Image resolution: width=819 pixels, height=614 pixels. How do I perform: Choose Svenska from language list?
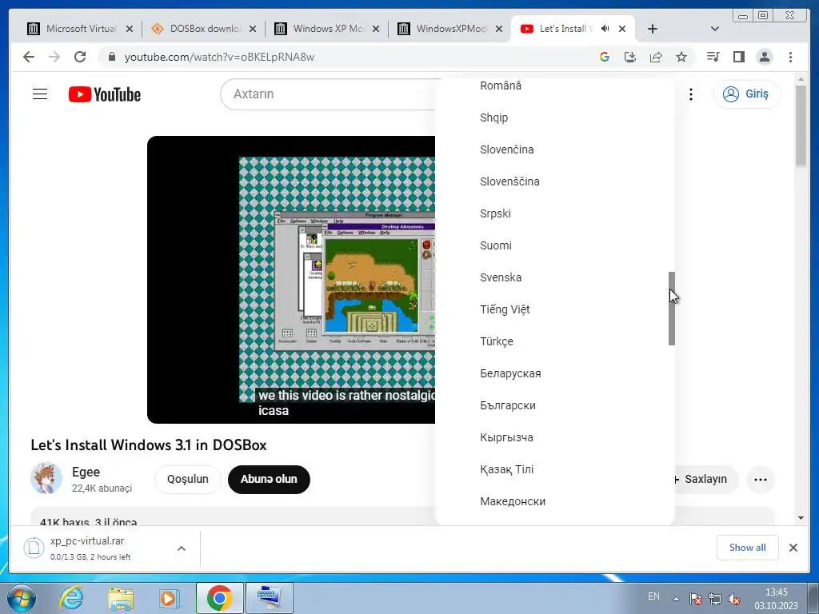click(555, 277)
